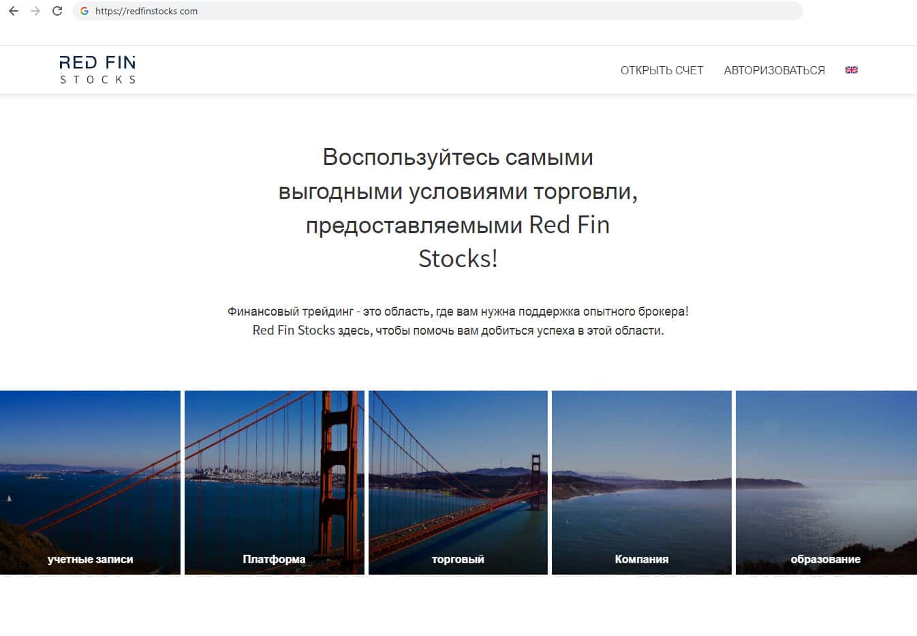Viewport: 917px width, 636px height.
Task: Open the Компания tile
Action: tap(641, 483)
